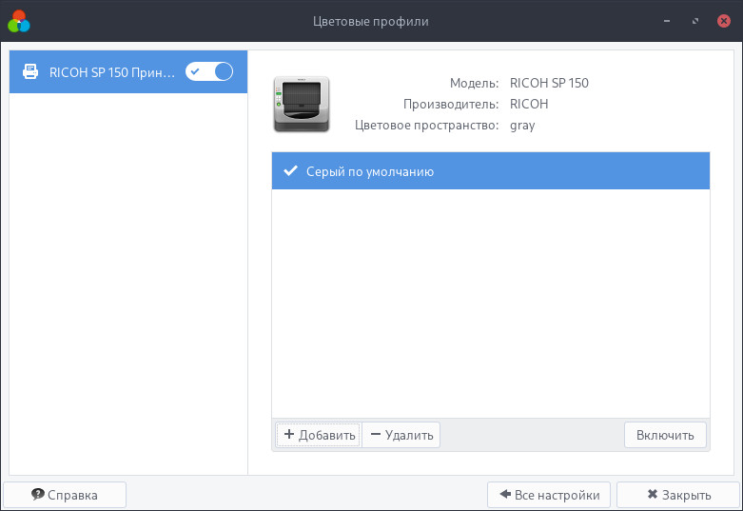Screen dimensions: 743x511
Task: Go back via Все настройки button
Action: 549,495
